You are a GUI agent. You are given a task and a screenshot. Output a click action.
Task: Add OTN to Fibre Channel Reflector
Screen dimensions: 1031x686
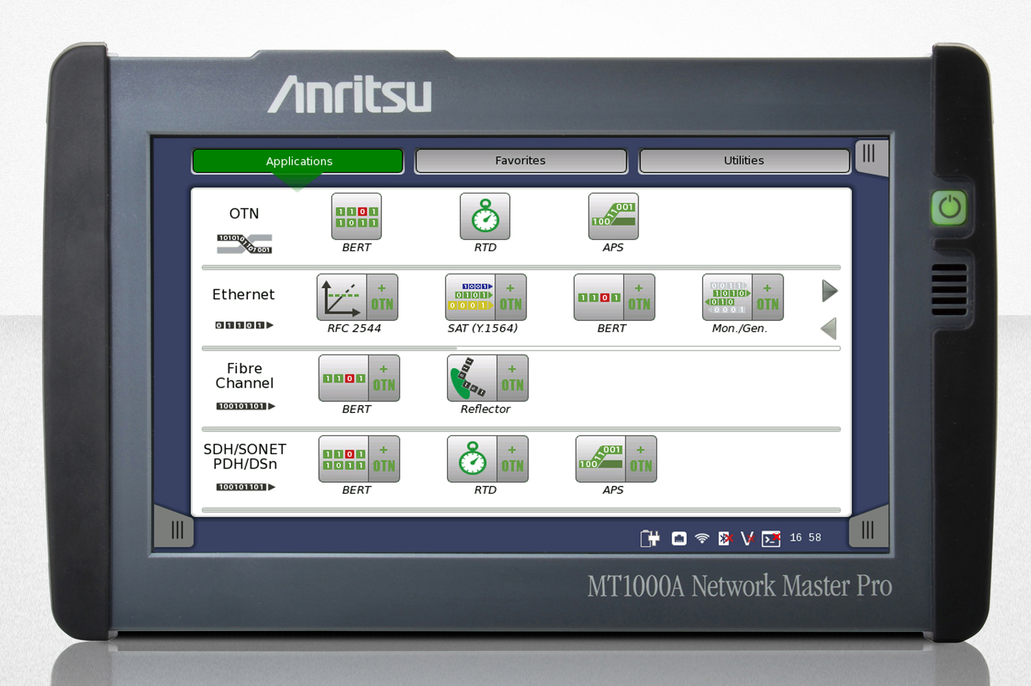[x=512, y=378]
